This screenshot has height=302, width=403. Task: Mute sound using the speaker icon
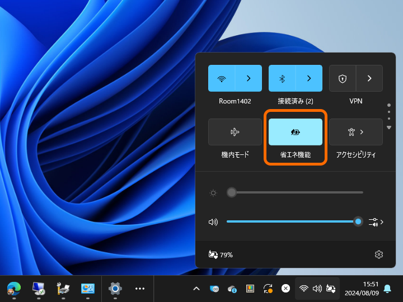(x=213, y=222)
